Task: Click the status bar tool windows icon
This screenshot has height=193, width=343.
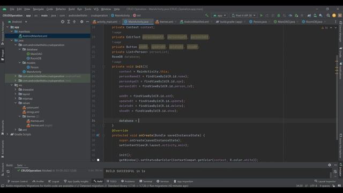Action: pos(3,186)
